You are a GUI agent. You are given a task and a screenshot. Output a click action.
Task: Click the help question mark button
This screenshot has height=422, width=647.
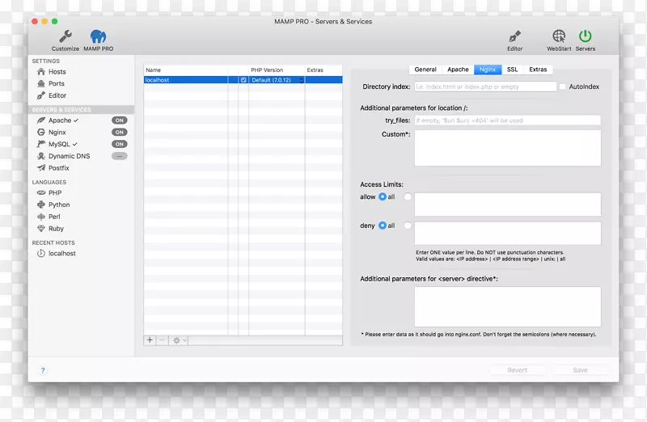[x=43, y=370]
